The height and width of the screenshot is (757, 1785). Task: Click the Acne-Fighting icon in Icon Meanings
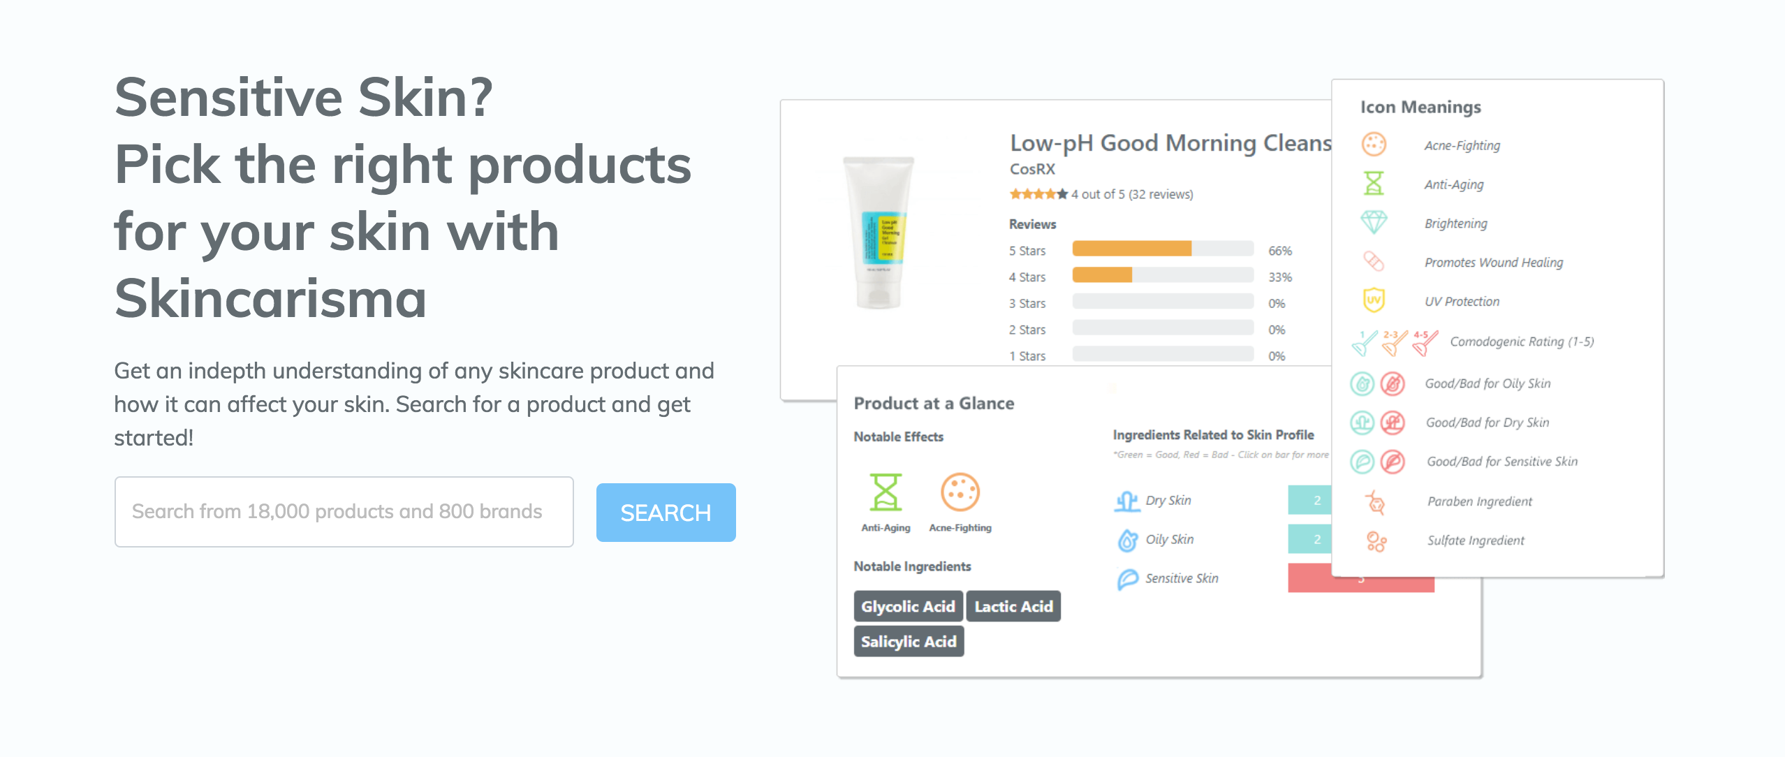(x=1374, y=145)
